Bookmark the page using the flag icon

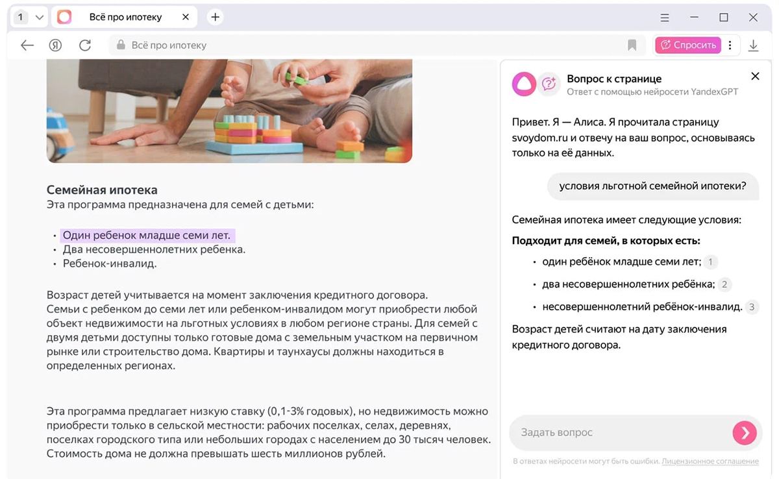632,45
